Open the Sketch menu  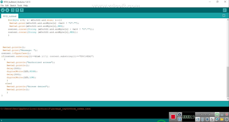pos(13,5)
